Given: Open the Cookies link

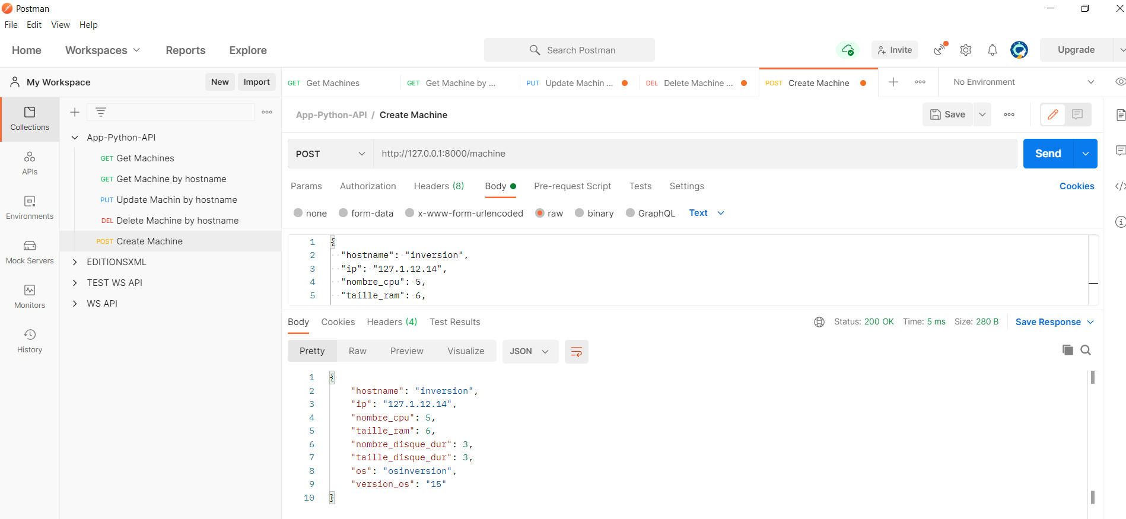Looking at the screenshot, I should click(x=1077, y=186).
